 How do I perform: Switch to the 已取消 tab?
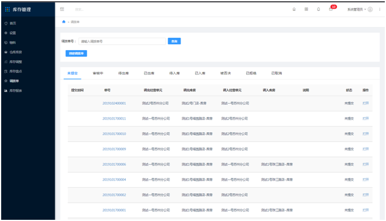[x=276, y=73]
